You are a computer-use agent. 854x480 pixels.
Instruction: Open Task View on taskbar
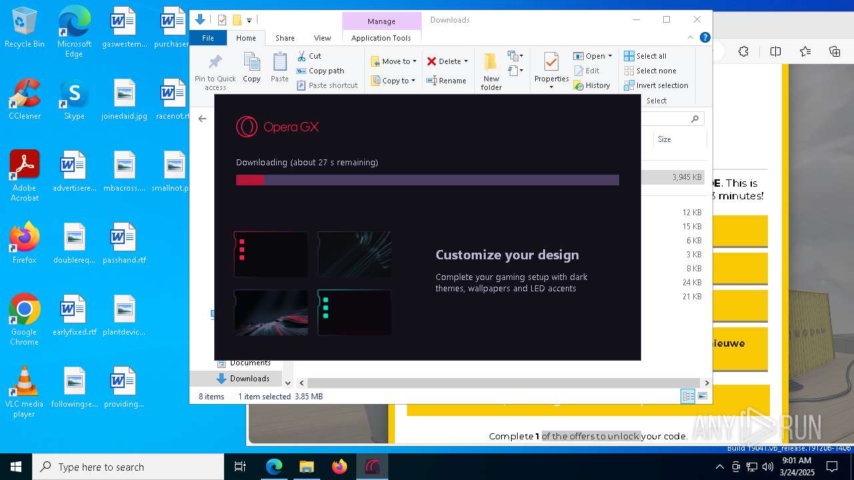point(240,467)
